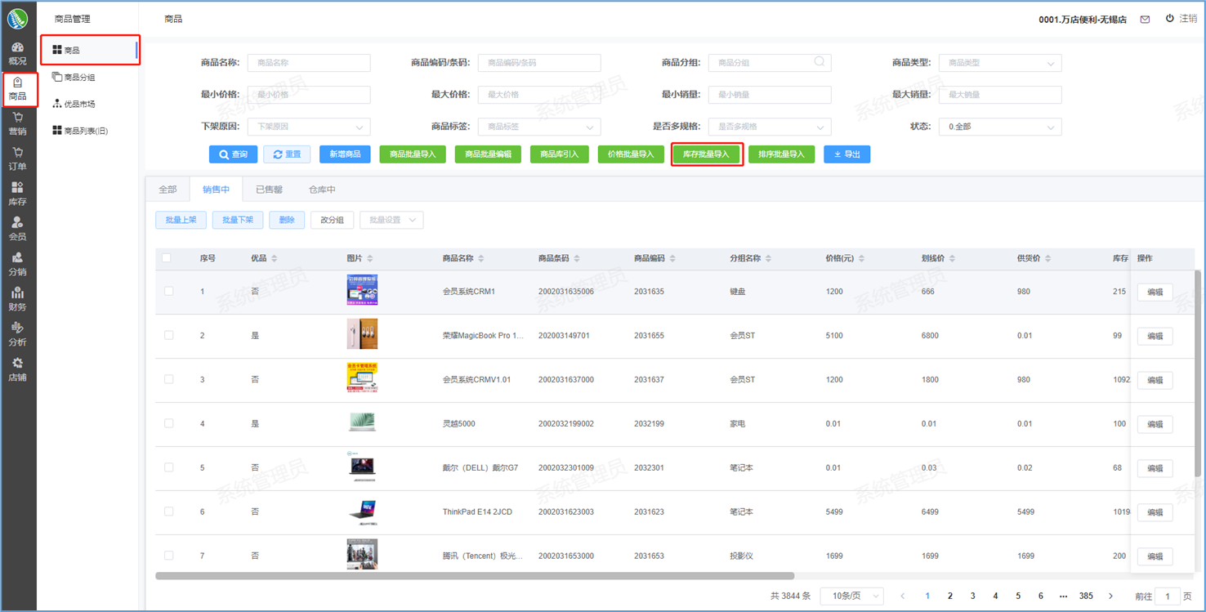Select 商品分组 in the side menu
Screen dimensions: 1206x612
pos(79,78)
